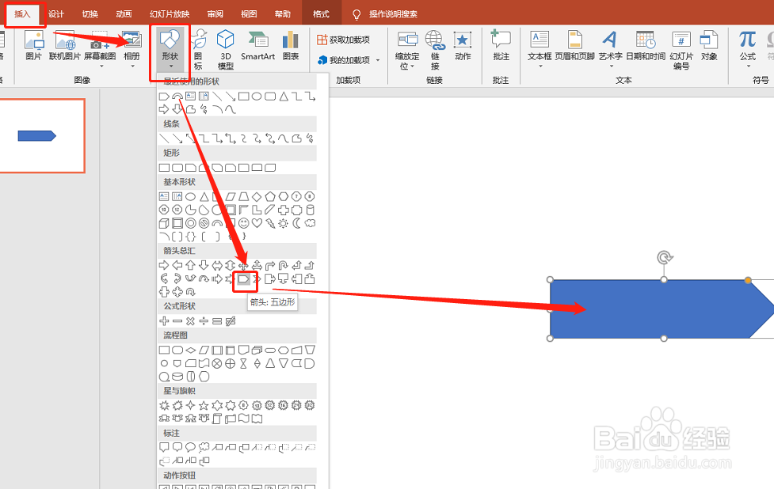
Task: Switch to the 切换 transitions tab
Action: [90, 13]
